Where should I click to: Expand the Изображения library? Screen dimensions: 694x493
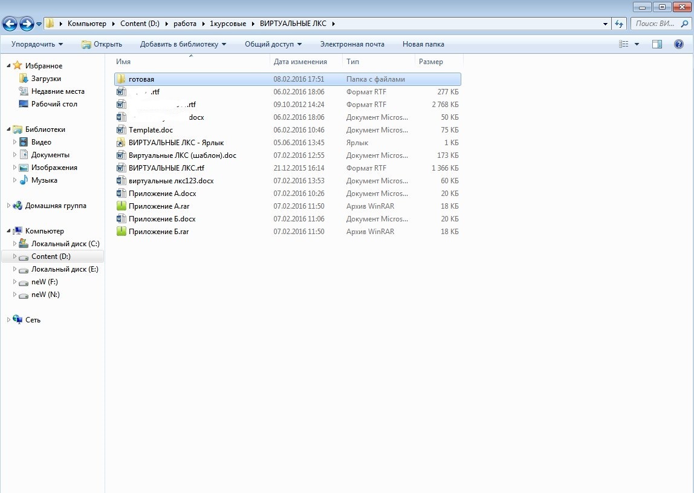point(15,168)
